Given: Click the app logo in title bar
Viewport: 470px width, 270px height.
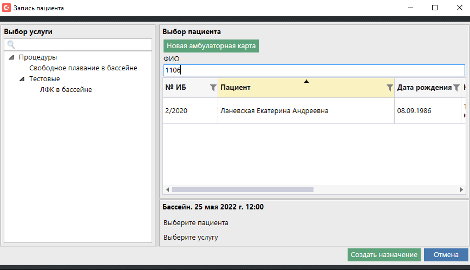Looking at the screenshot, I should pos(6,8).
